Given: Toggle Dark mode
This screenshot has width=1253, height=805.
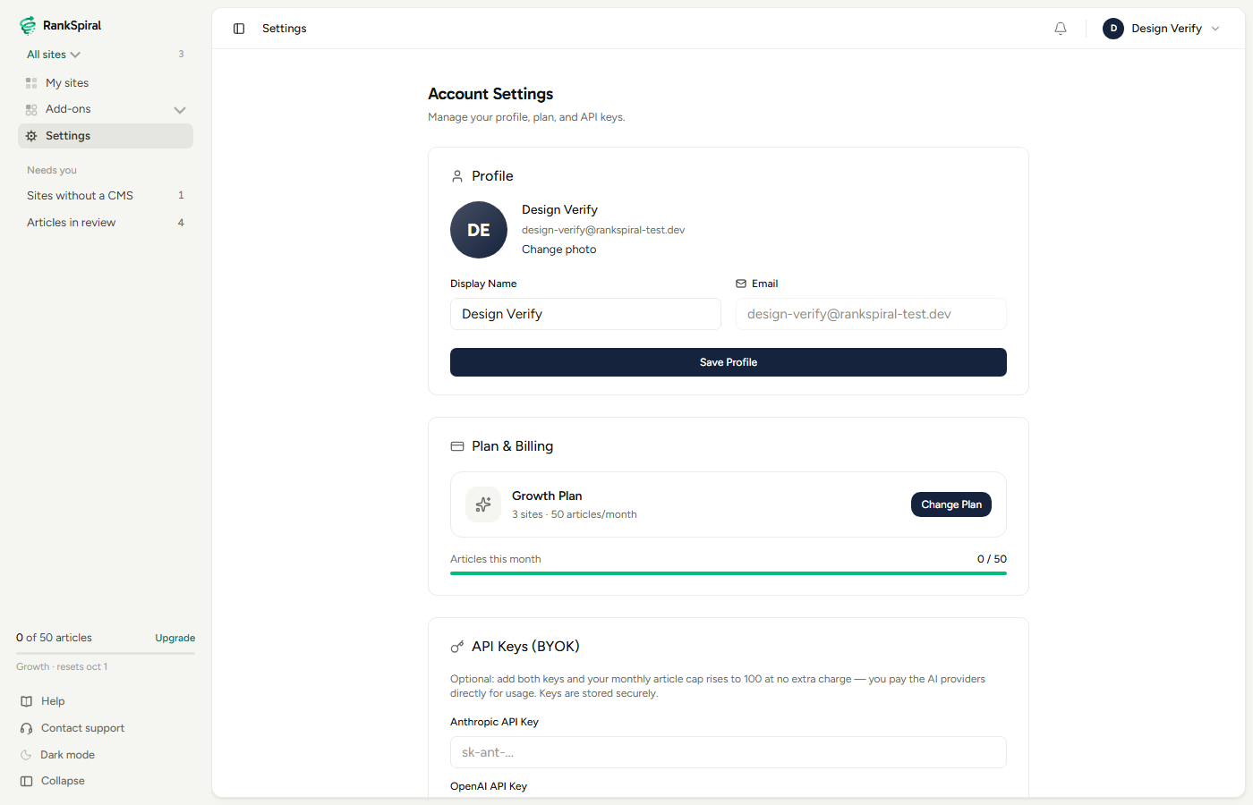Looking at the screenshot, I should click(67, 755).
